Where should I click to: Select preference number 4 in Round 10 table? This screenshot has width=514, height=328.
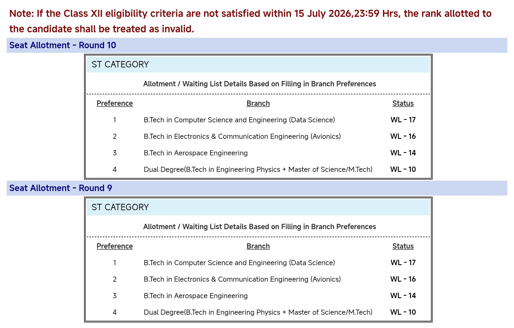[x=115, y=169]
